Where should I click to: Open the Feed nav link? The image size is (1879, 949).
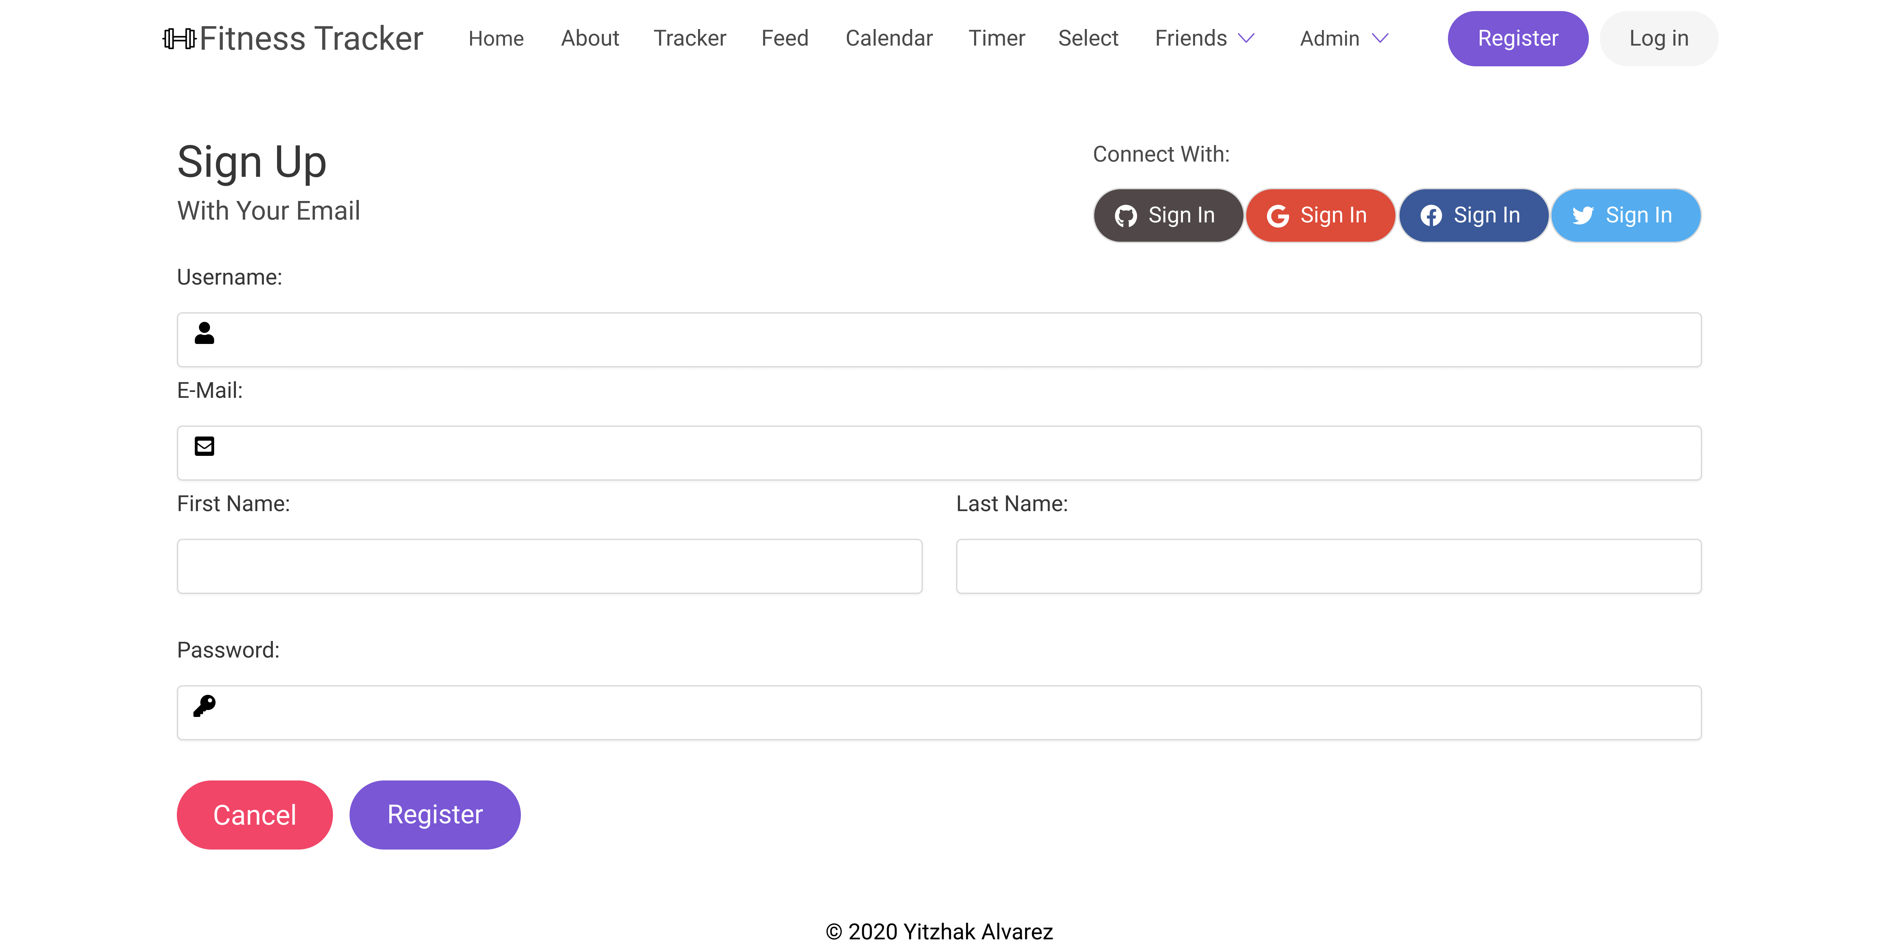click(785, 38)
